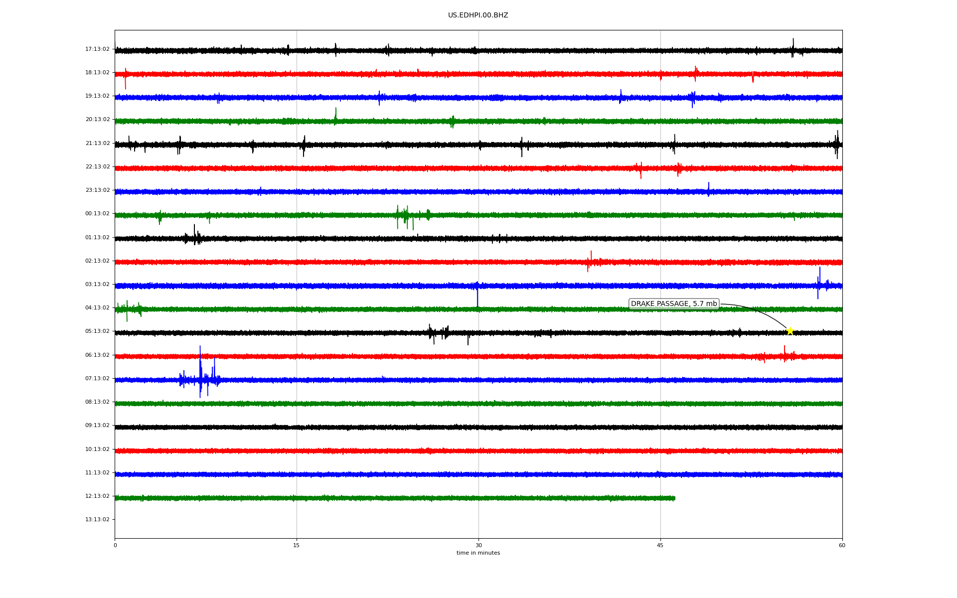Screen dimensions: 957x598
Task: Click the end of the green 12:13:02 trace
Action: pos(674,498)
